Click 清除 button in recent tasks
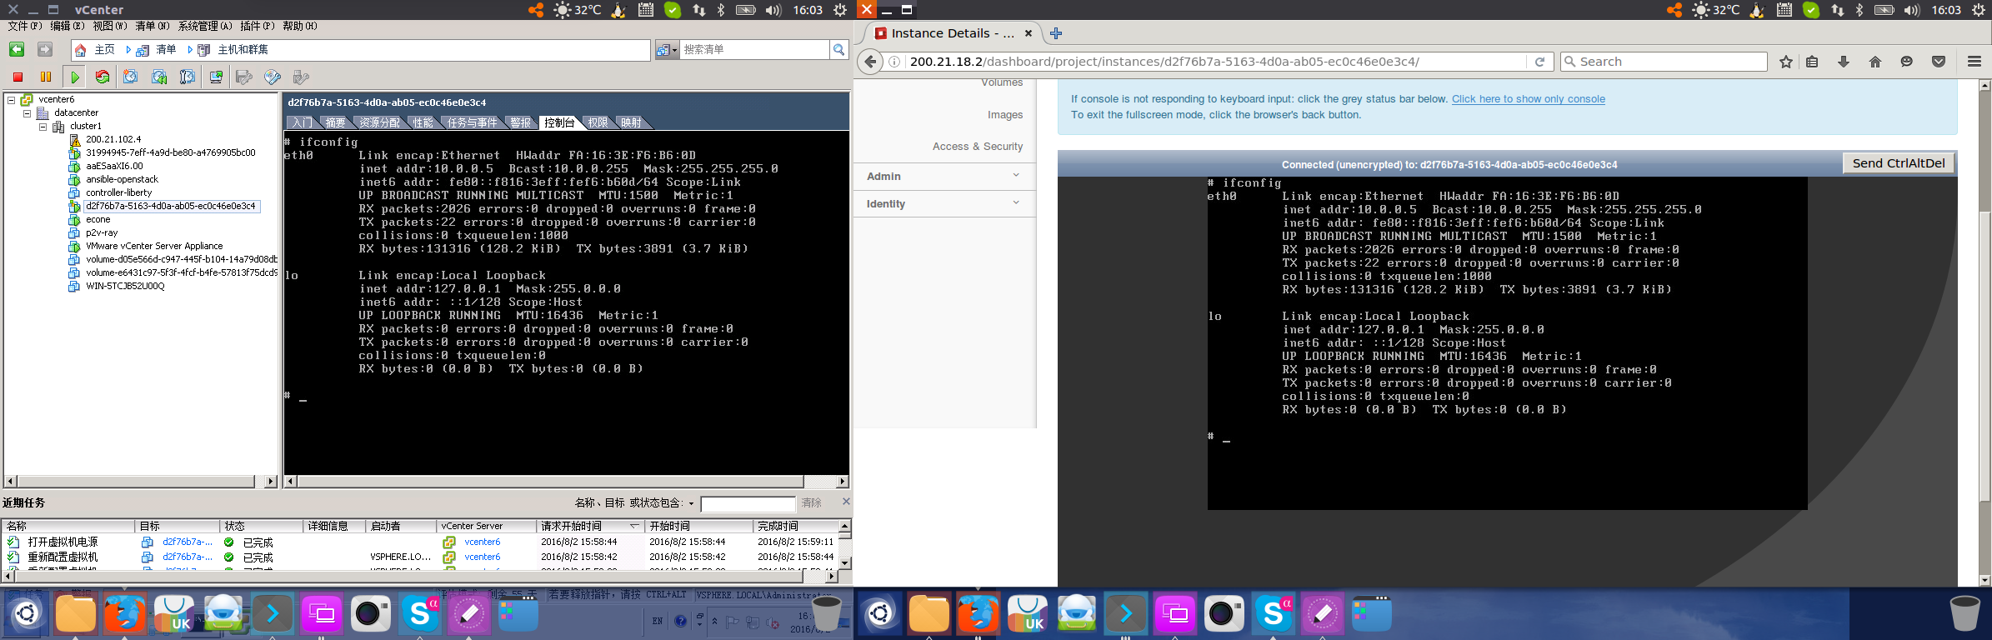The width and height of the screenshot is (1992, 640). coord(812,503)
